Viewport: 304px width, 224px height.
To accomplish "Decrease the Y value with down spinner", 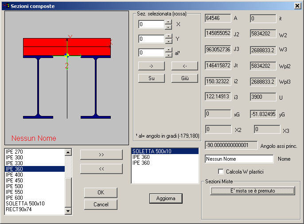I will 168,41.
